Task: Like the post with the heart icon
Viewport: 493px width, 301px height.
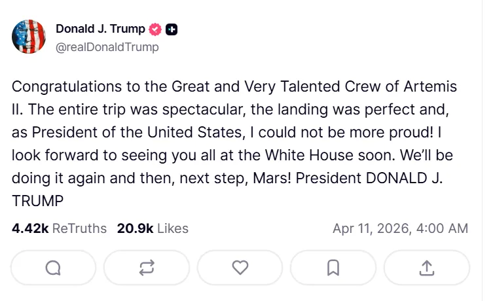Action: point(240,268)
